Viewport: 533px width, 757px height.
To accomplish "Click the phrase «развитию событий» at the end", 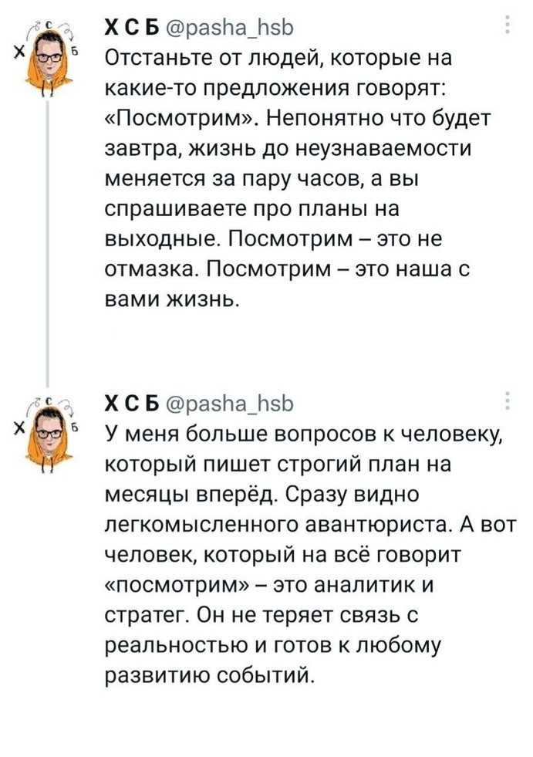I will point(210,675).
